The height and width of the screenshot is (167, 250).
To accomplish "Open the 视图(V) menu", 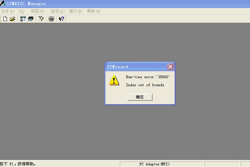I will [x=38, y=11].
